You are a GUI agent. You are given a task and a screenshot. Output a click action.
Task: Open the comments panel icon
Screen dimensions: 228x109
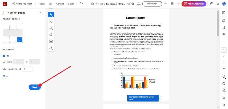(x=224, y=21)
